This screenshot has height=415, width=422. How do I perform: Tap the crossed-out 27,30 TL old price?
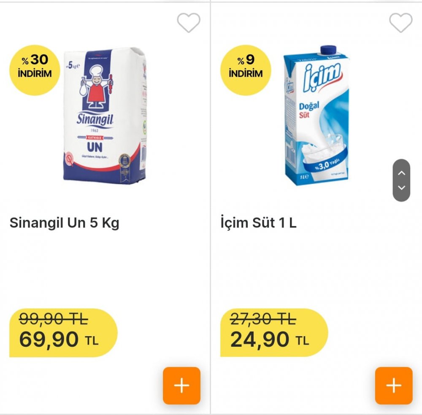[263, 319]
